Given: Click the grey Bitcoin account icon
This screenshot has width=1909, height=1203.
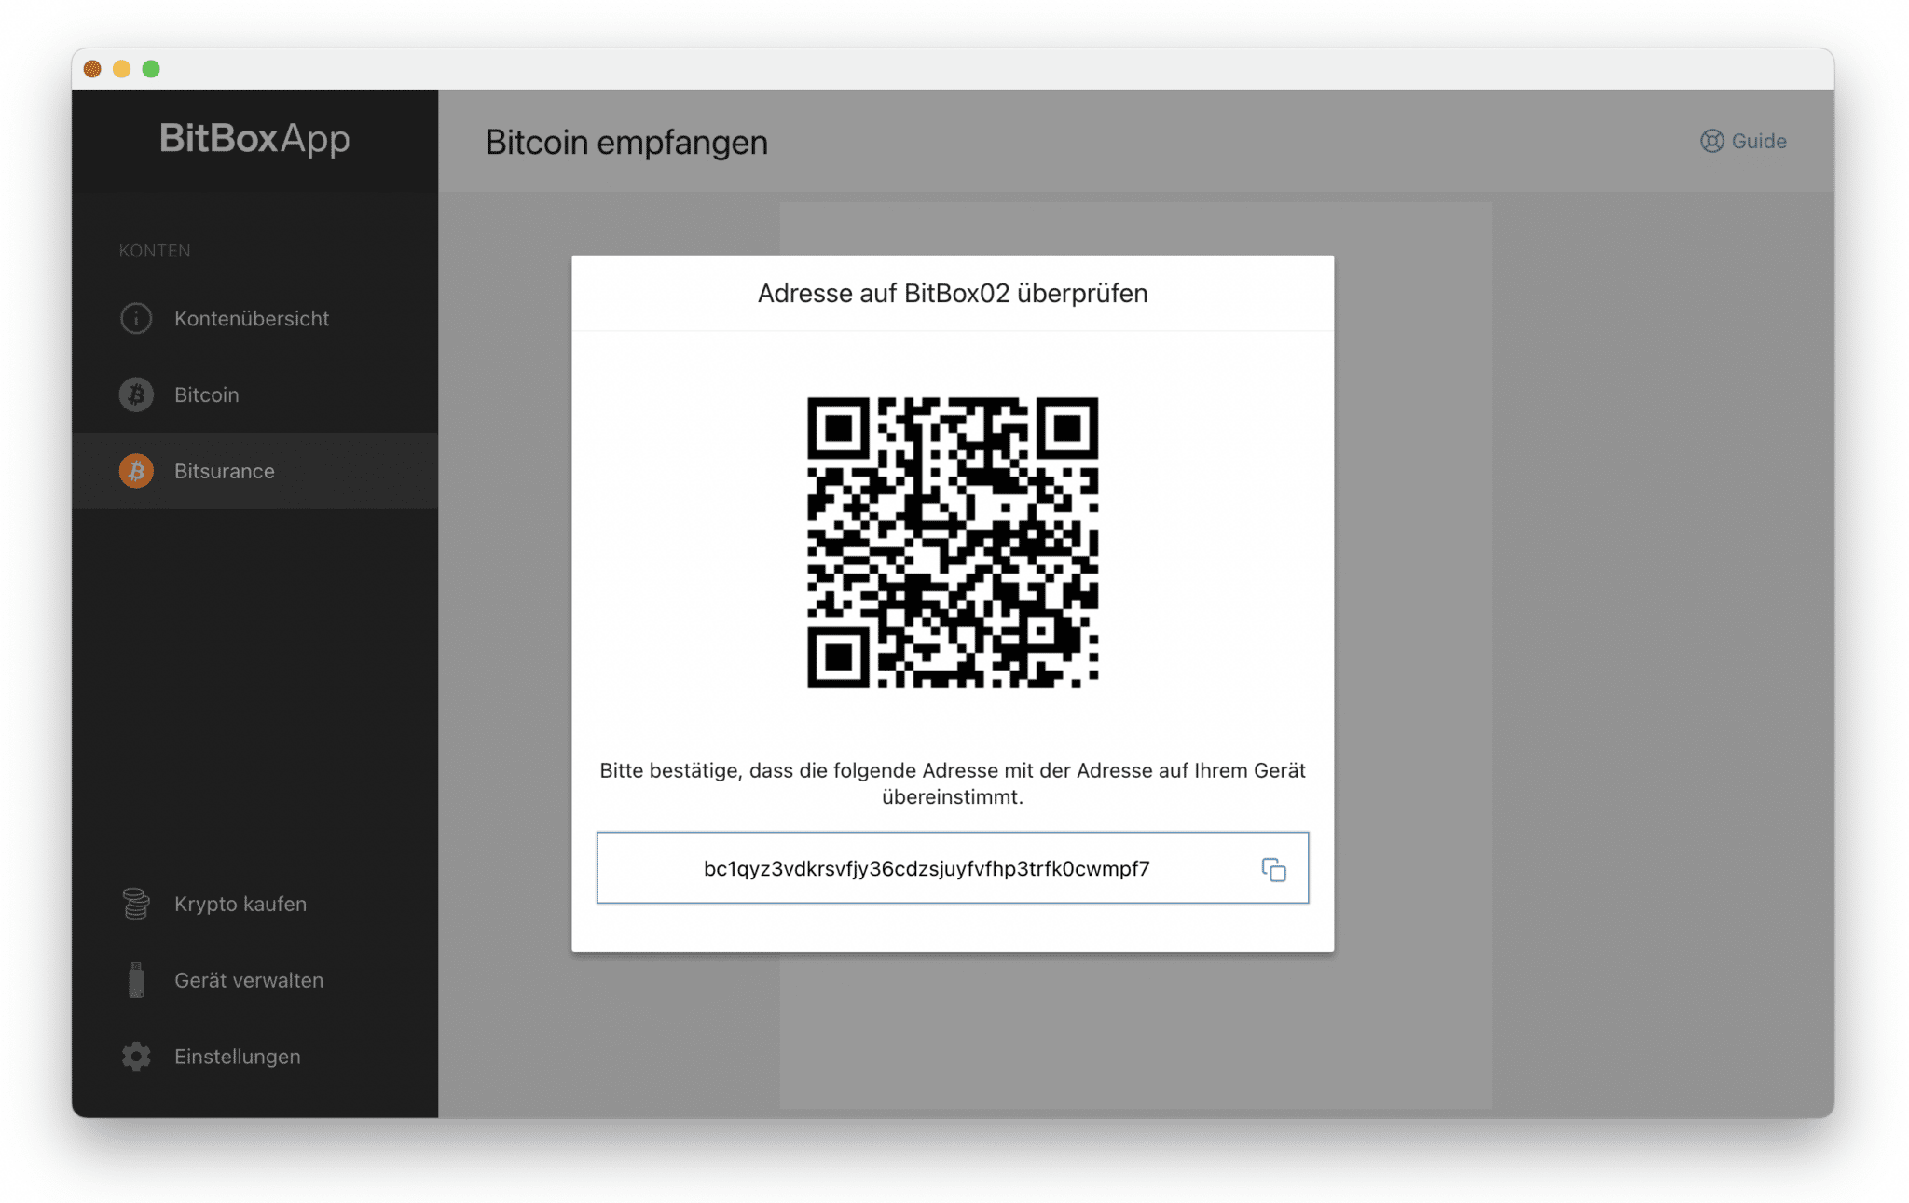Looking at the screenshot, I should (x=136, y=394).
